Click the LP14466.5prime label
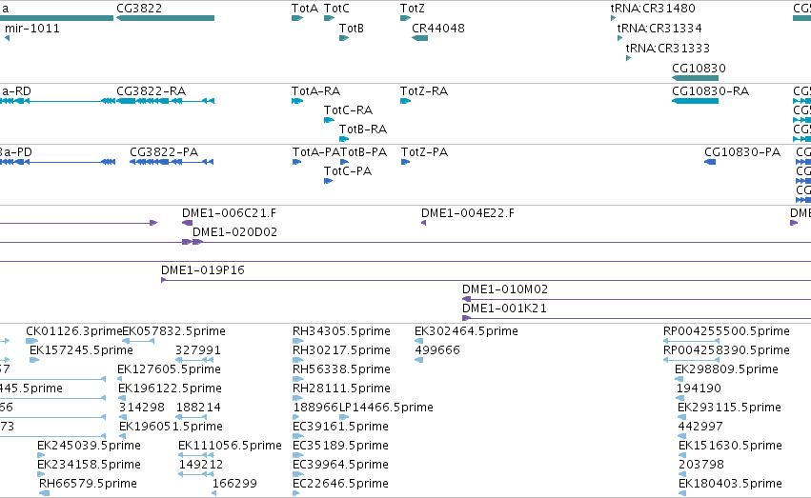 (386, 408)
